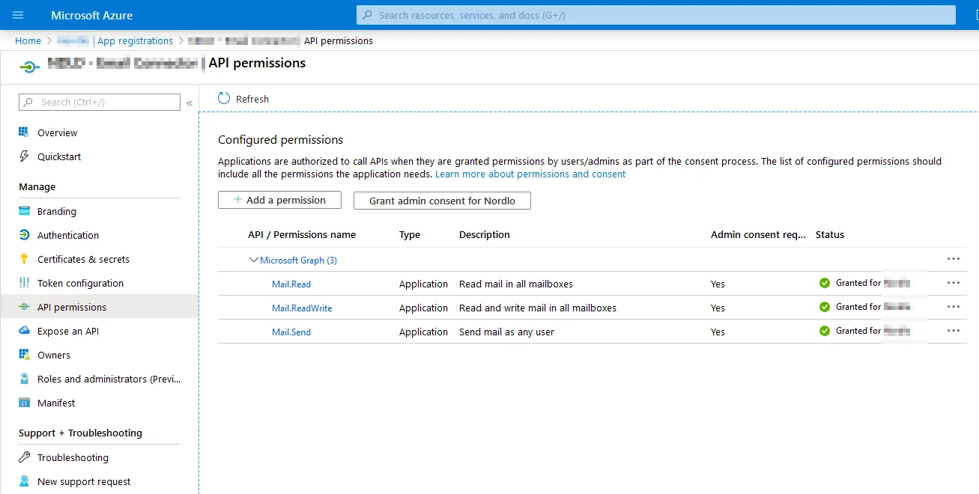Open more options for Mail.Send row

(x=953, y=331)
